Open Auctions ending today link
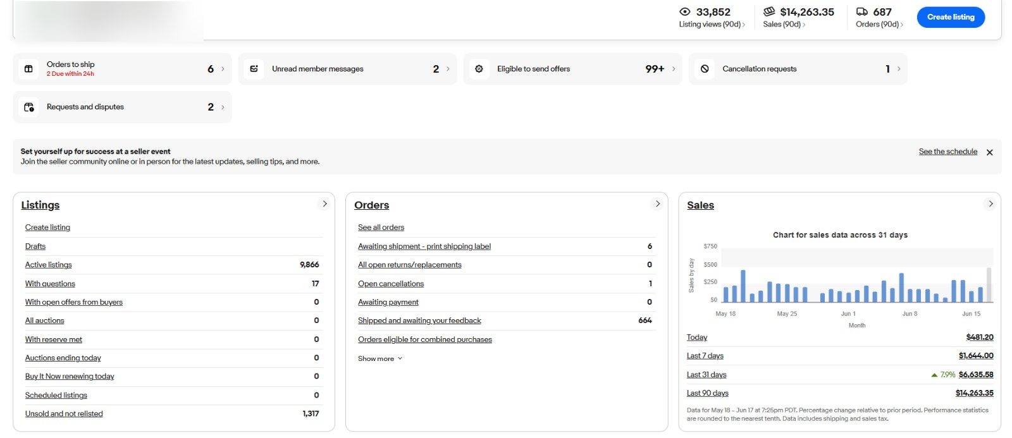The image size is (1012, 438). [x=63, y=358]
